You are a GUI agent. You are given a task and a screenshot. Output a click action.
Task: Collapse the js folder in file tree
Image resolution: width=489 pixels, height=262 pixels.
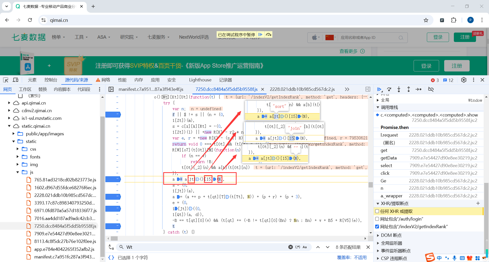(x=18, y=172)
